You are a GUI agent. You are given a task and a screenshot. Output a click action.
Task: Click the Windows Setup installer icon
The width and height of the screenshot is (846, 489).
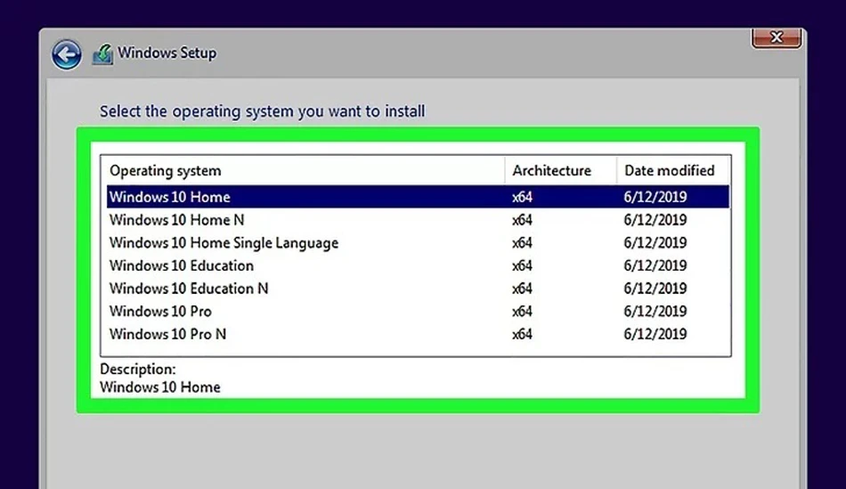tap(102, 54)
